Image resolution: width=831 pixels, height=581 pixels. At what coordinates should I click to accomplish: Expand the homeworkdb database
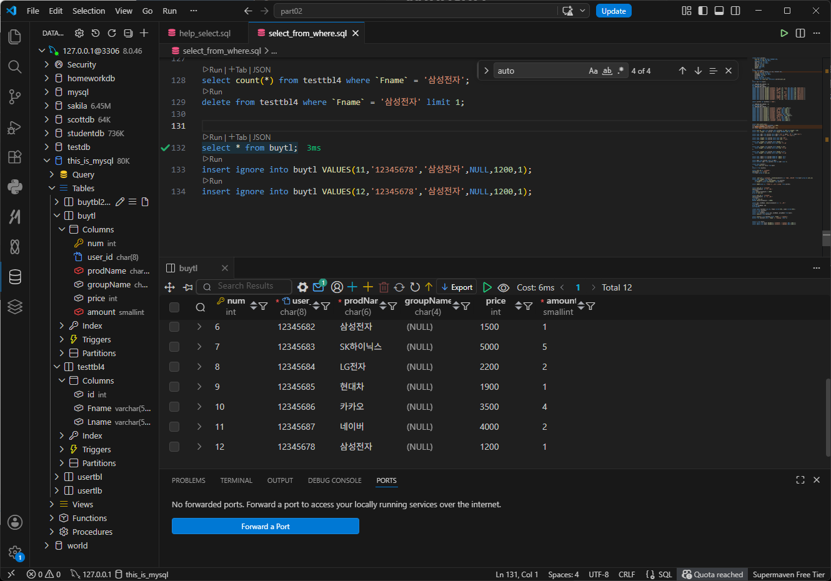tap(47, 78)
